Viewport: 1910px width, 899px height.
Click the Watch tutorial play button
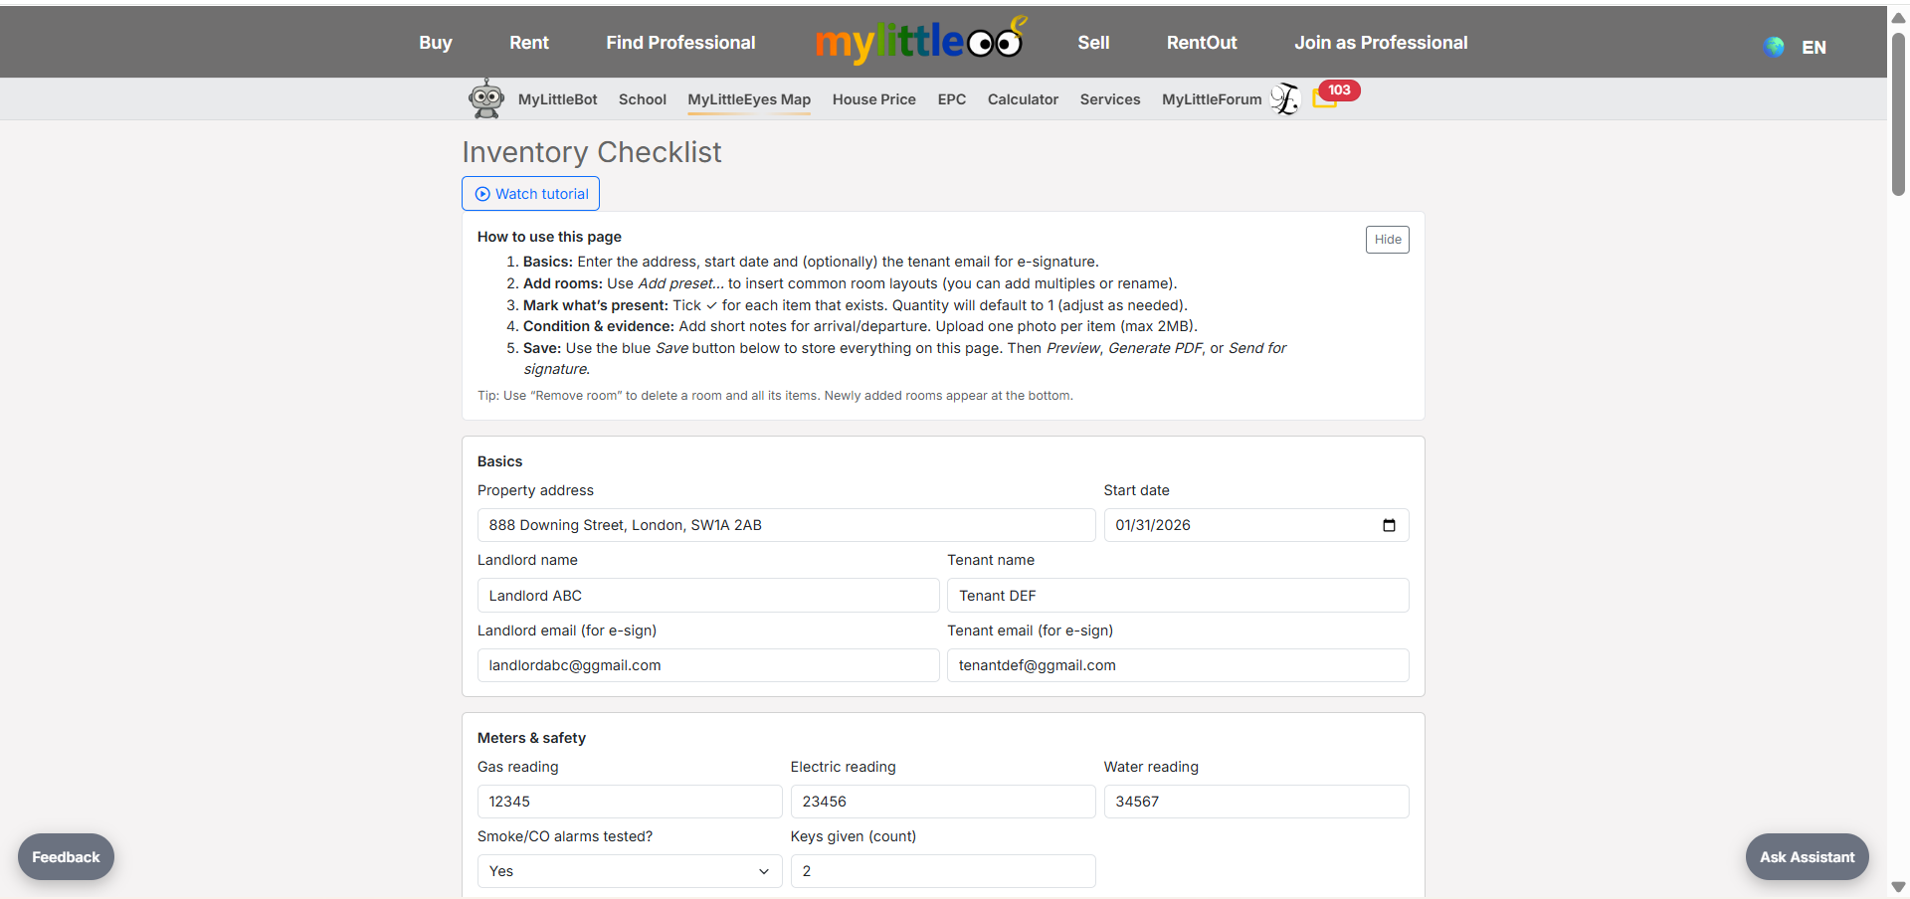coord(531,194)
